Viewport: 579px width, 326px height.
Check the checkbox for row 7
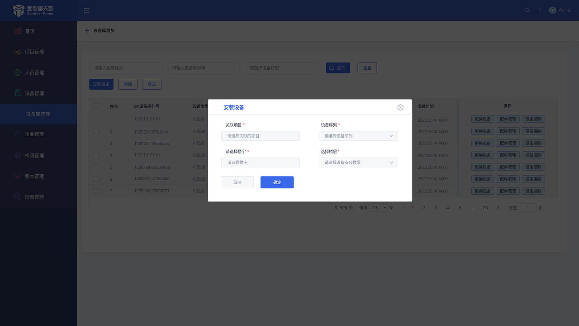tap(96, 191)
